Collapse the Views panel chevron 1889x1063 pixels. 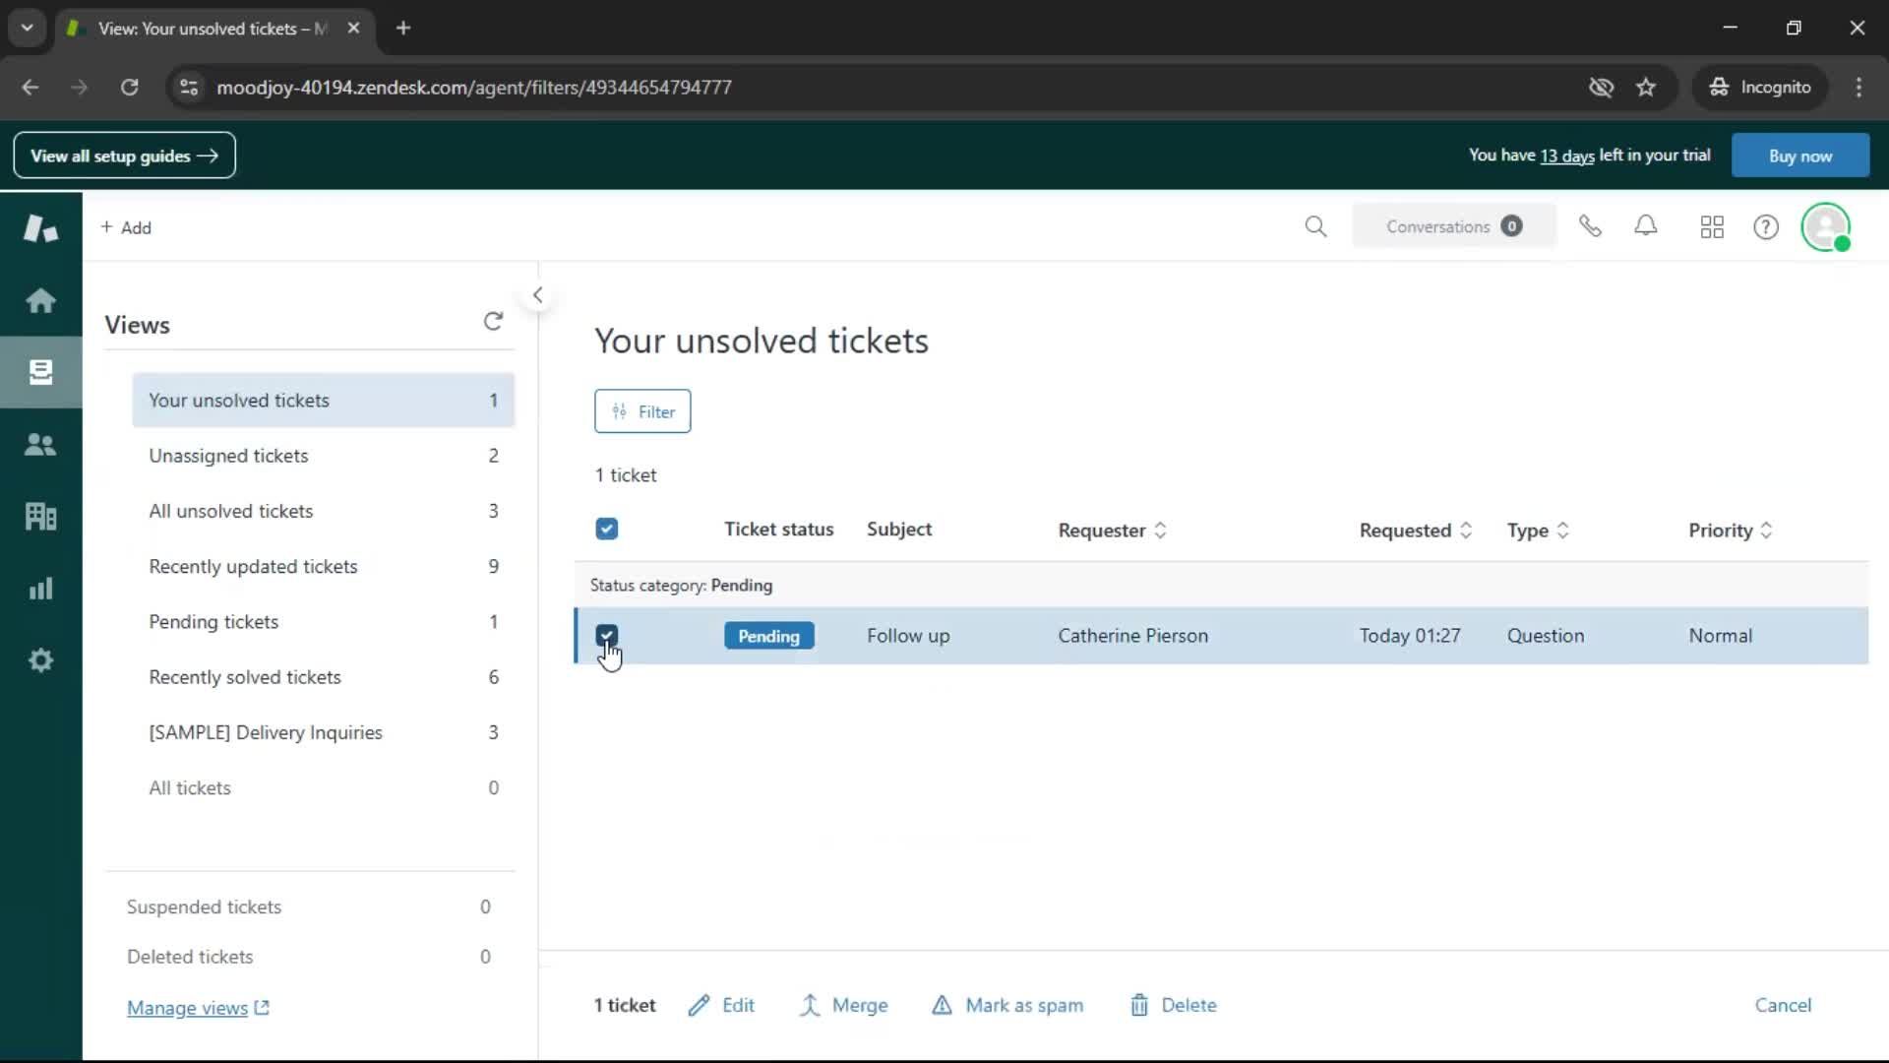pyautogui.click(x=537, y=295)
